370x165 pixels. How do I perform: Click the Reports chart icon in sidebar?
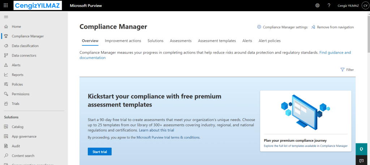pyautogui.click(x=6, y=75)
